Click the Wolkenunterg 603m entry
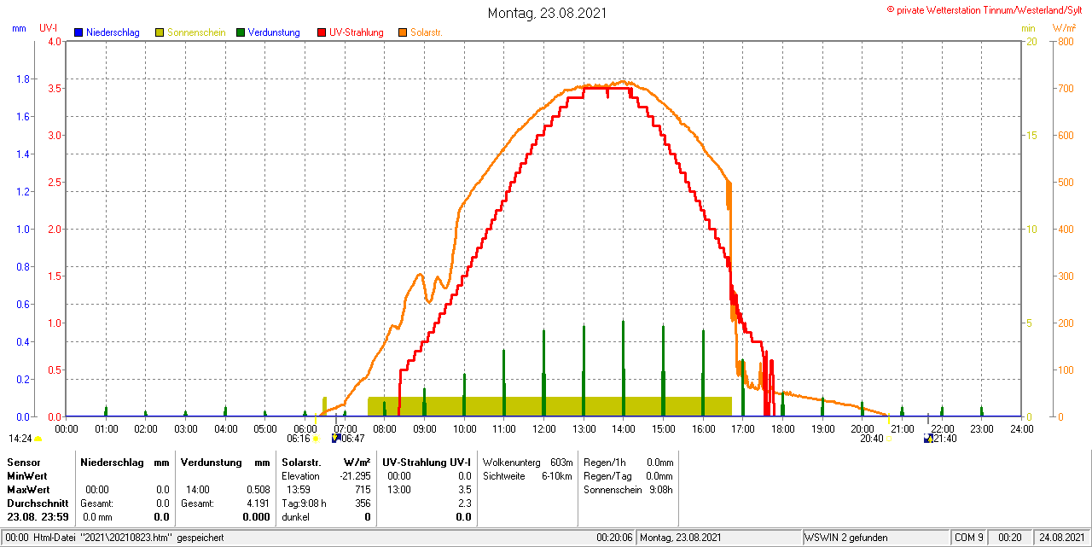This screenshot has width=1092, height=547. 527,462
